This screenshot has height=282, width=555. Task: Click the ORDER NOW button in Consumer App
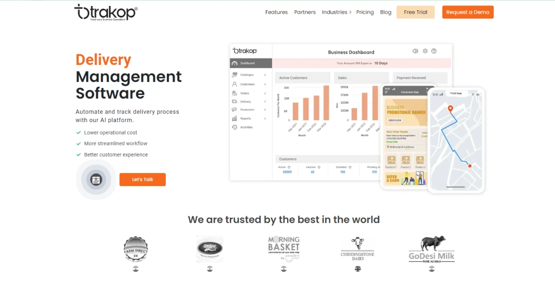coord(395,120)
